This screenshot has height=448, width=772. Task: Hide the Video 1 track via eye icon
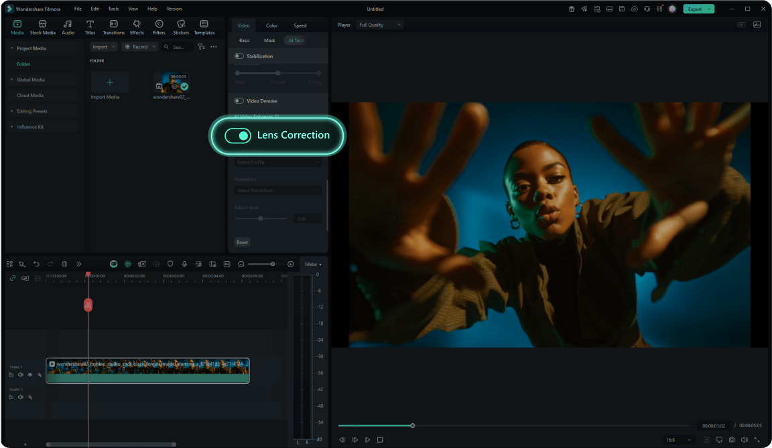pyautogui.click(x=30, y=375)
